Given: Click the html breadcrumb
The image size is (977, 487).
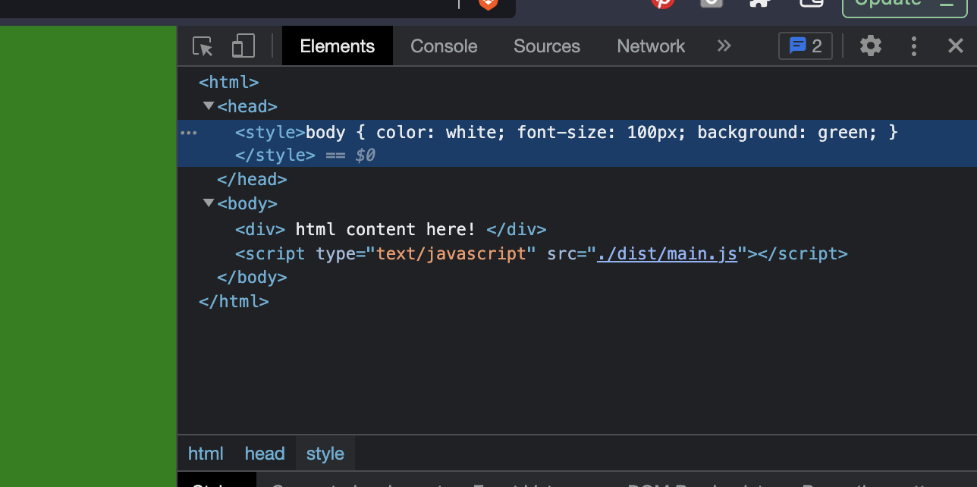Looking at the screenshot, I should 206,454.
